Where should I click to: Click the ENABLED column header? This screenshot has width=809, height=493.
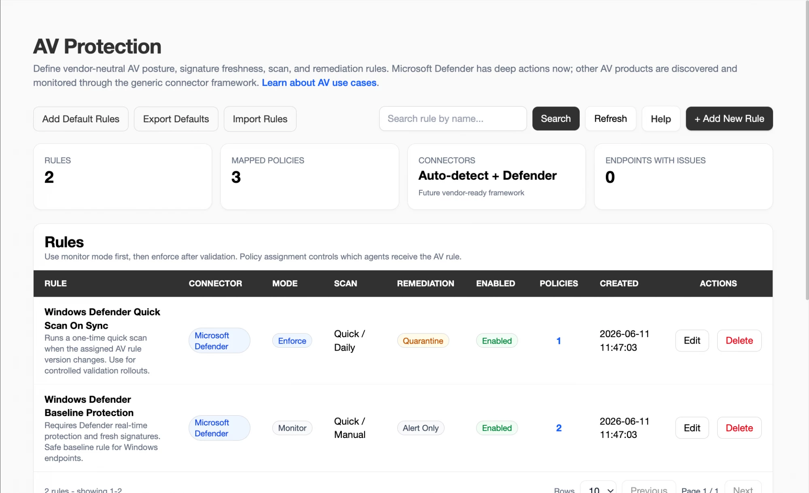pyautogui.click(x=496, y=283)
